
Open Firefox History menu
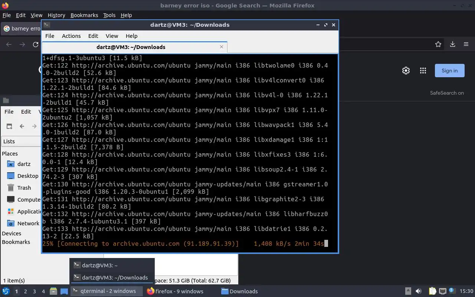tap(56, 15)
